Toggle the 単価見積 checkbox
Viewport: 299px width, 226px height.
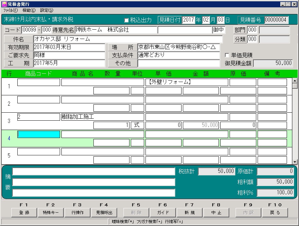click(227, 55)
